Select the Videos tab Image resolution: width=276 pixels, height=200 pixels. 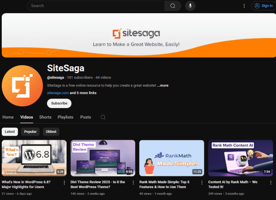tap(27, 117)
